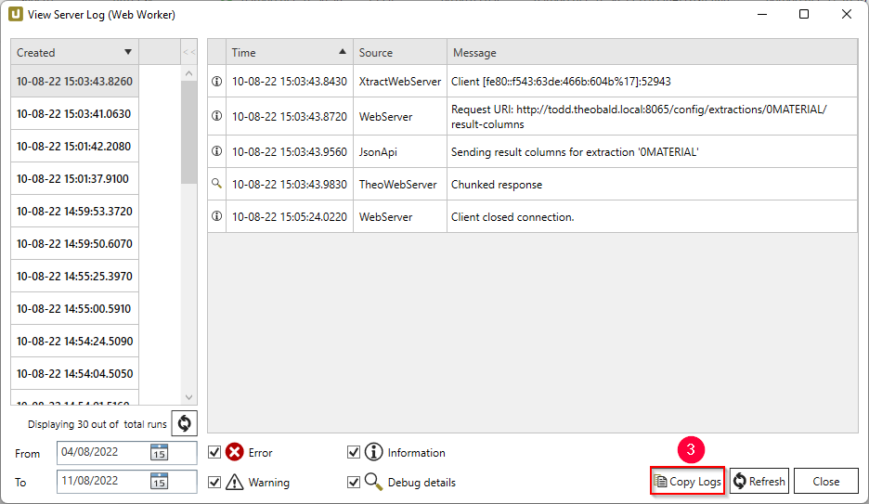Disable the Information filter checkbox

354,453
